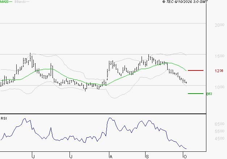
Task: Click the red resistance level line
Action: click(x=196, y=70)
